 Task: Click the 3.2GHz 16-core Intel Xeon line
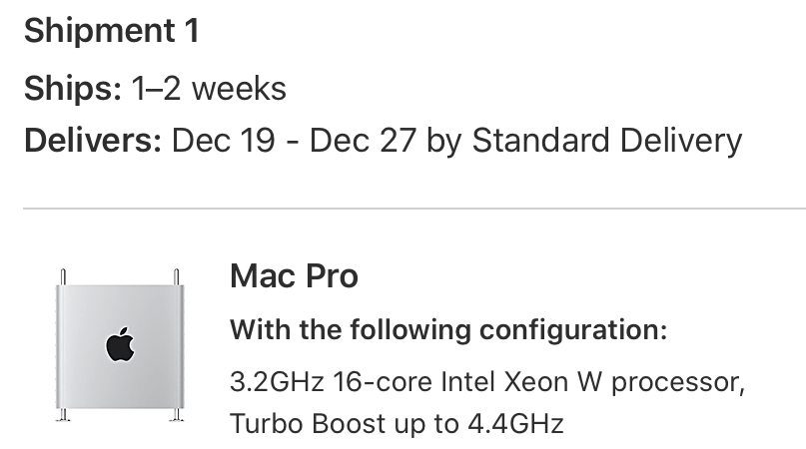tap(487, 382)
